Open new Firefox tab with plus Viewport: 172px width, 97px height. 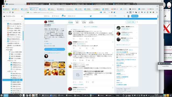coord(157,9)
